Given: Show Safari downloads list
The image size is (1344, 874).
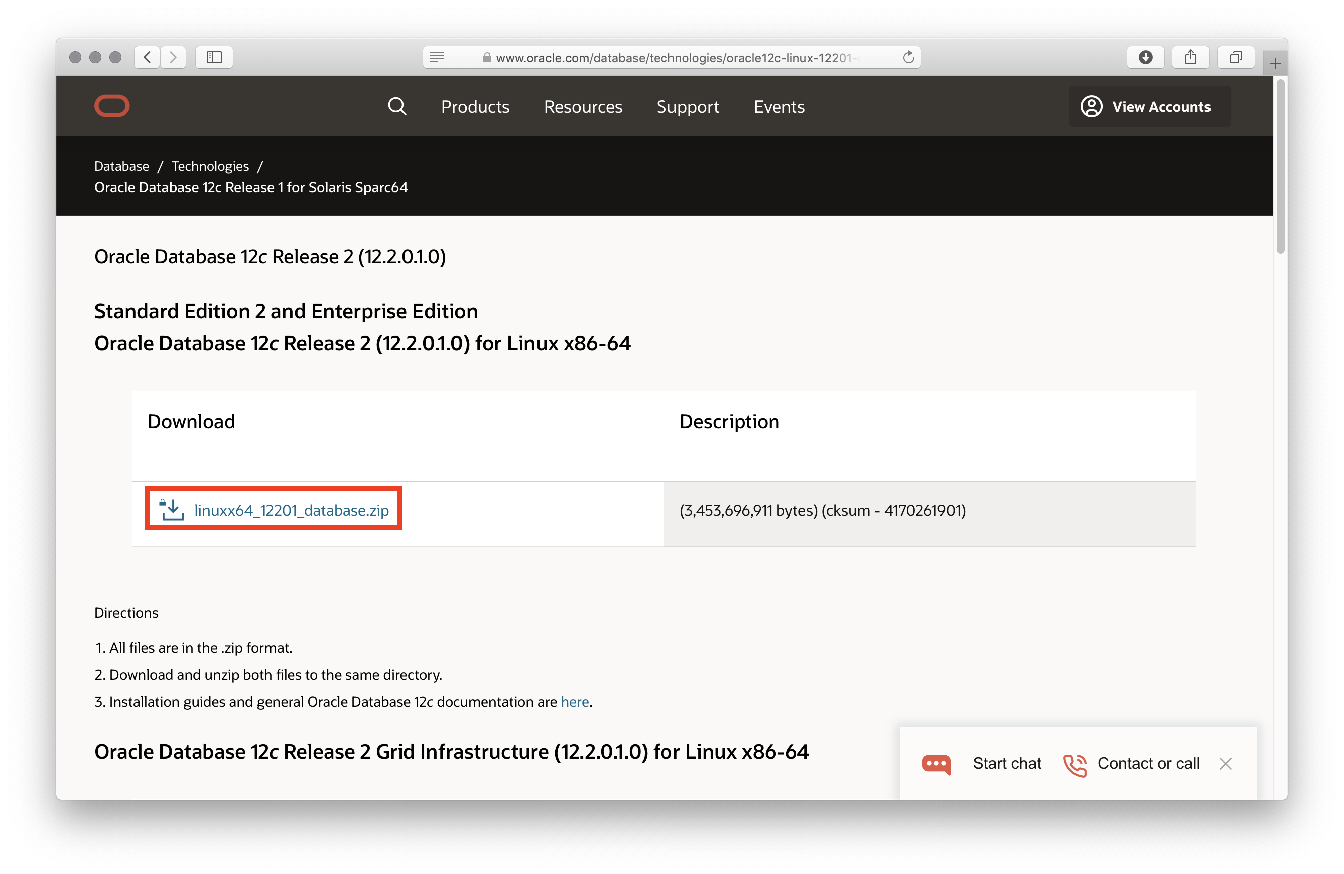Looking at the screenshot, I should tap(1145, 57).
